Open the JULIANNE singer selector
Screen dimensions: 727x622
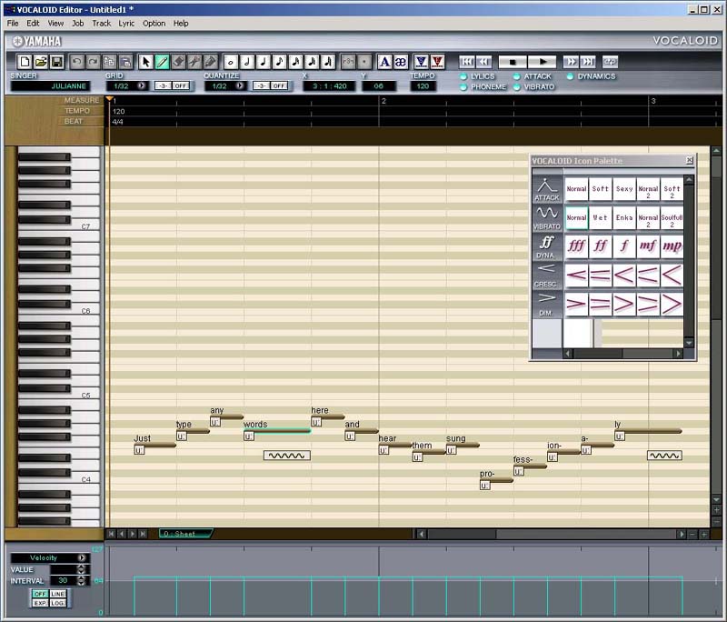tap(51, 86)
